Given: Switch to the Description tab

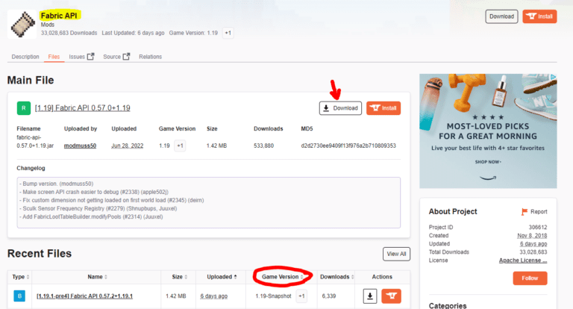Looking at the screenshot, I should pyautogui.click(x=25, y=57).
